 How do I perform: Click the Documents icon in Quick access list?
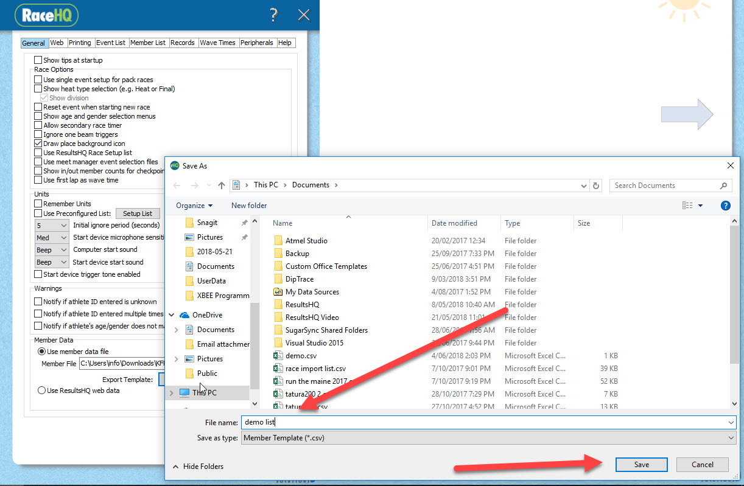click(x=189, y=266)
